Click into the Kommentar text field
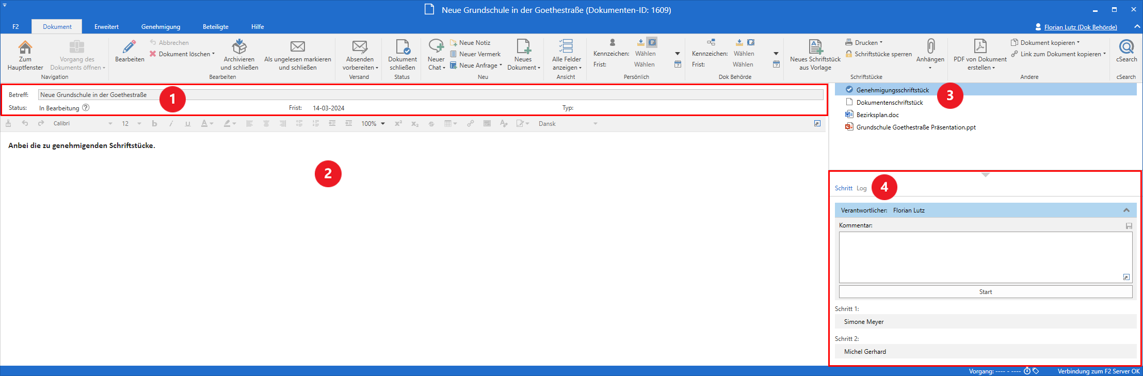This screenshot has width=1143, height=376. 985,256
